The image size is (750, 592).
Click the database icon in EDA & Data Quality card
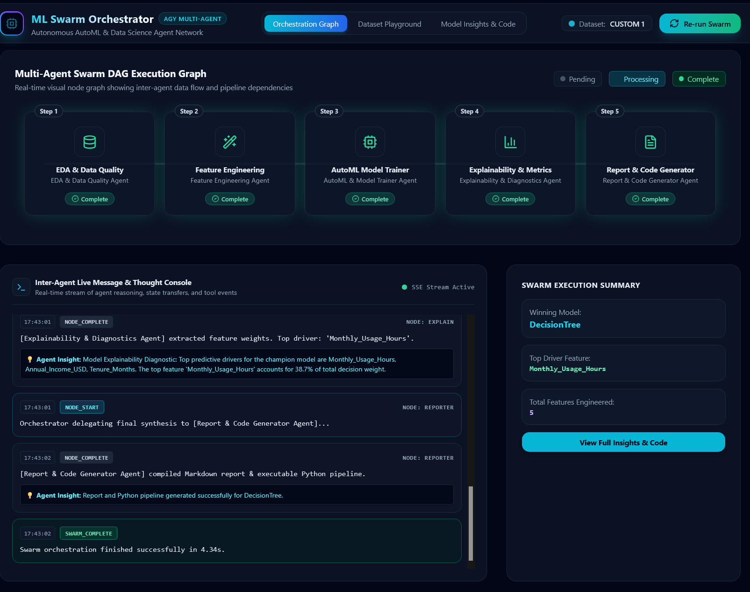[90, 142]
